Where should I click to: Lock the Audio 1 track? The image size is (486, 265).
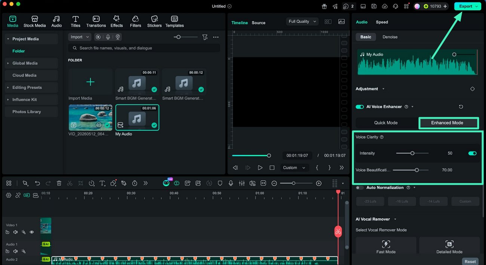pos(7,251)
